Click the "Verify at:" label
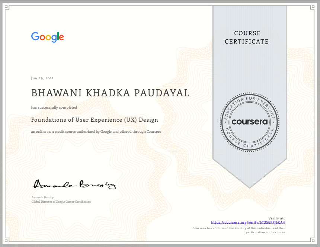The width and height of the screenshot is (320, 247). [x=276, y=218]
